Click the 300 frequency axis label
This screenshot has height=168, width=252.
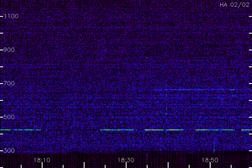point(9,151)
